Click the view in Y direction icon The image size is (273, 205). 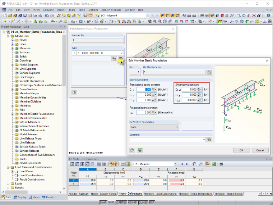[x=181, y=22]
